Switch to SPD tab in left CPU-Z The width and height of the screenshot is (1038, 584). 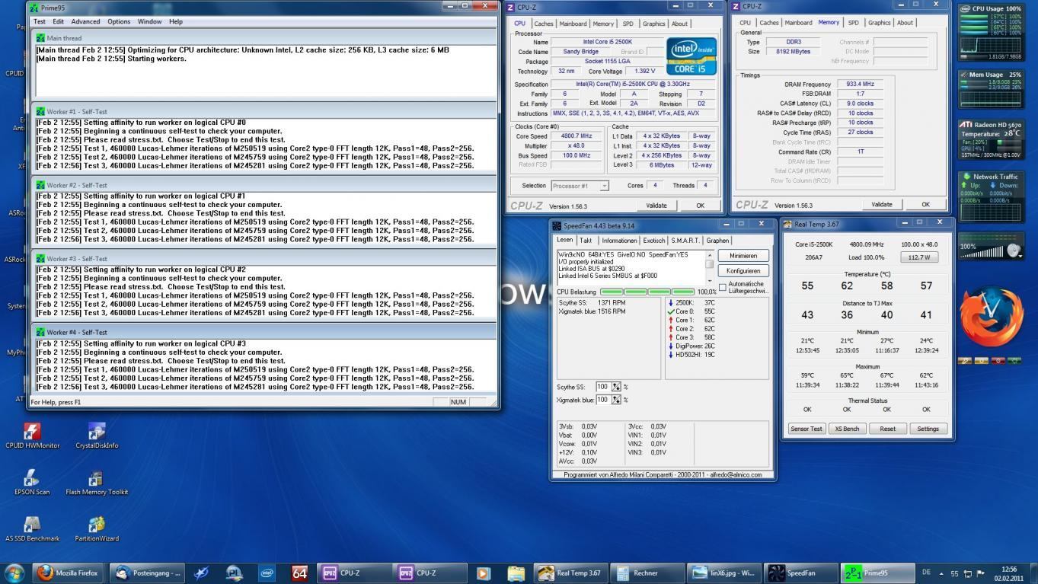pos(628,24)
